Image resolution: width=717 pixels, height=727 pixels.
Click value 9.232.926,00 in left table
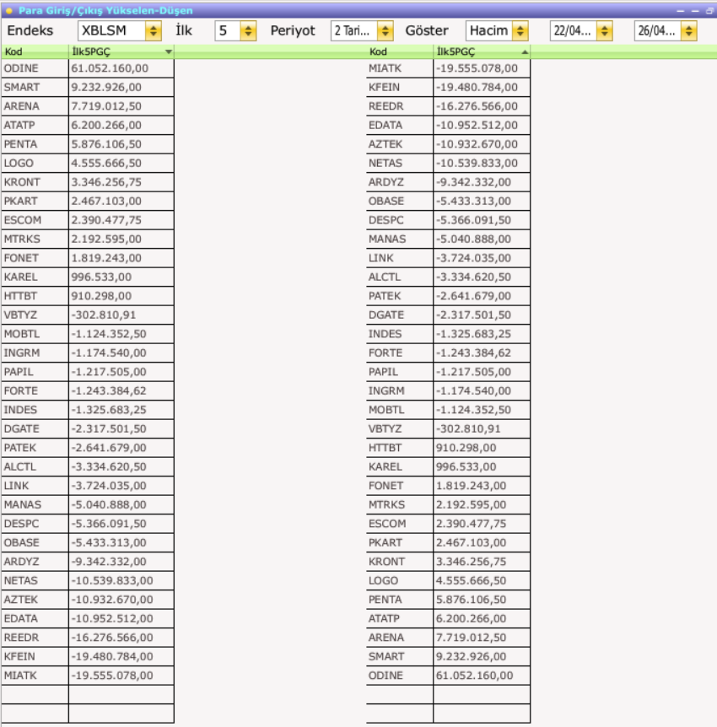[x=106, y=87]
